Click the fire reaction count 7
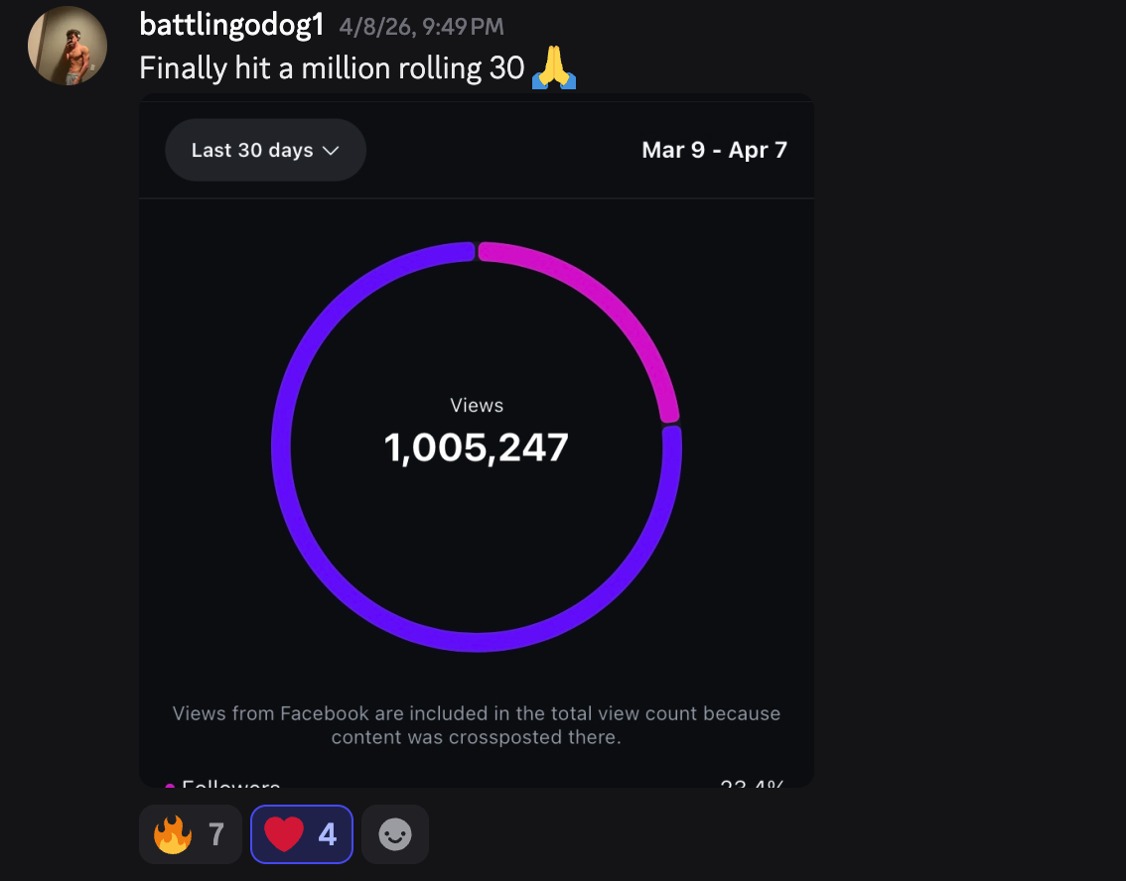The width and height of the screenshot is (1126, 881). click(216, 834)
